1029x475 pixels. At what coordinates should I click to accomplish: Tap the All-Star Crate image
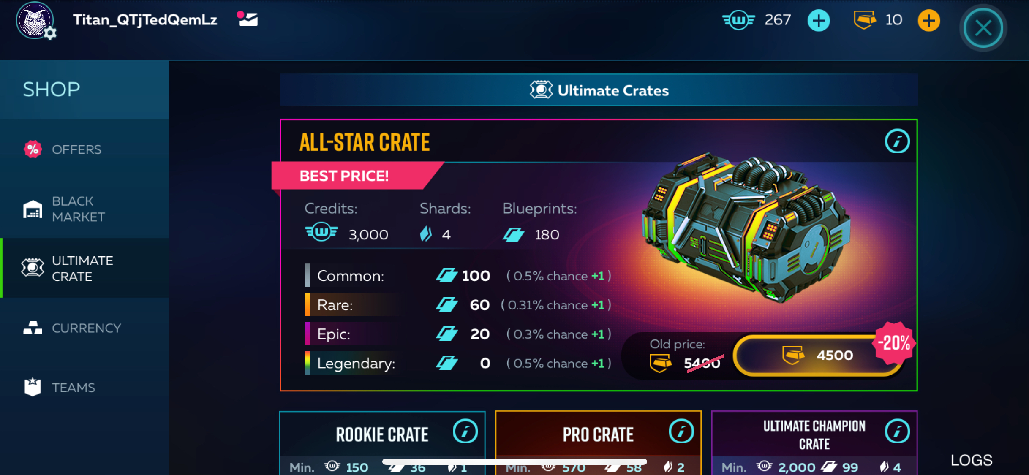coord(746,228)
